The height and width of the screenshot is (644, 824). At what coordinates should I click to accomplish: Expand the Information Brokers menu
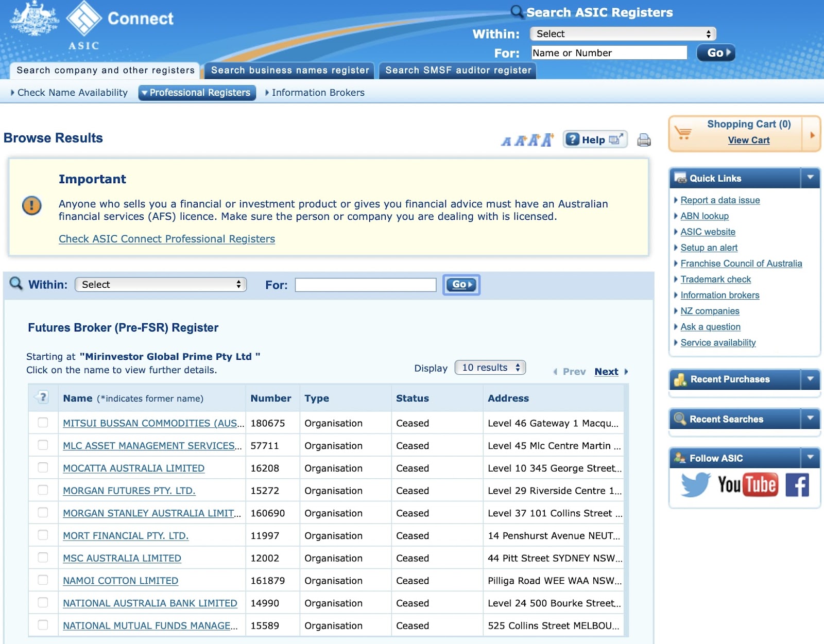click(x=315, y=93)
